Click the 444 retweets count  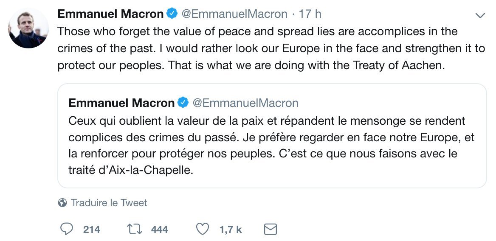pos(160,230)
